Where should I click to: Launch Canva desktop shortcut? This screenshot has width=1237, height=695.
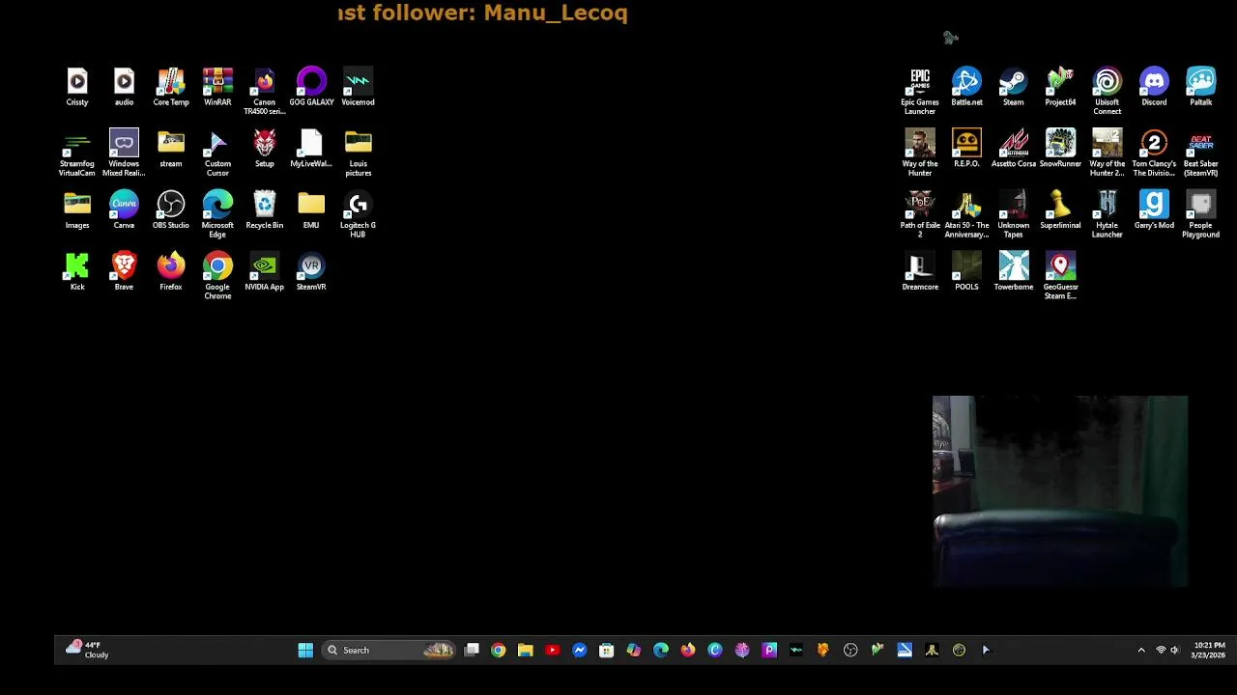pyautogui.click(x=124, y=210)
